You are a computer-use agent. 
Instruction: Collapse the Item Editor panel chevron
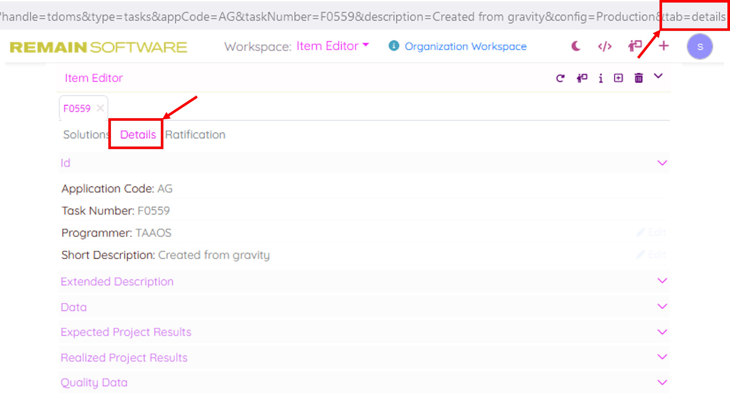[x=658, y=76]
